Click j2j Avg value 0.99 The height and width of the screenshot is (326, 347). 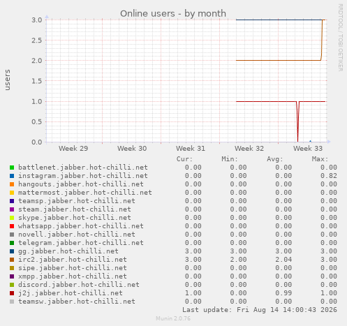(283, 293)
